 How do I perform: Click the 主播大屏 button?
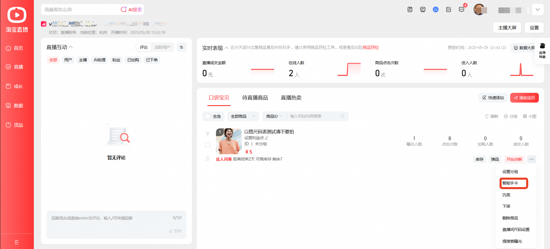point(507,28)
